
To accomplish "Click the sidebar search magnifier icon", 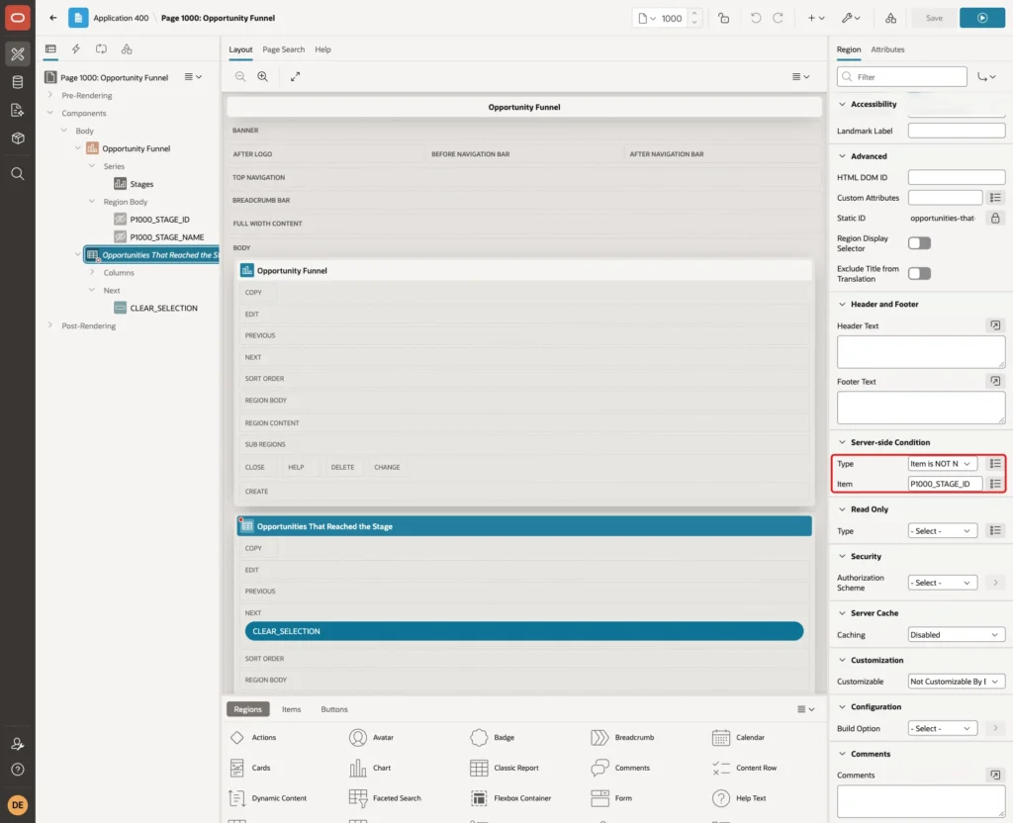I will [x=18, y=174].
